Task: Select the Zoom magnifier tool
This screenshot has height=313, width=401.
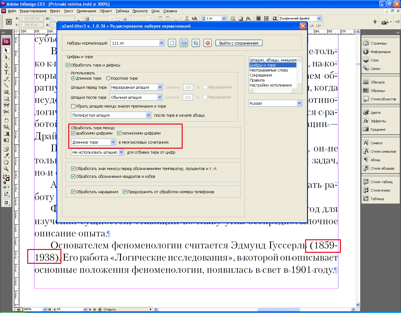Action: click(x=6, y=169)
